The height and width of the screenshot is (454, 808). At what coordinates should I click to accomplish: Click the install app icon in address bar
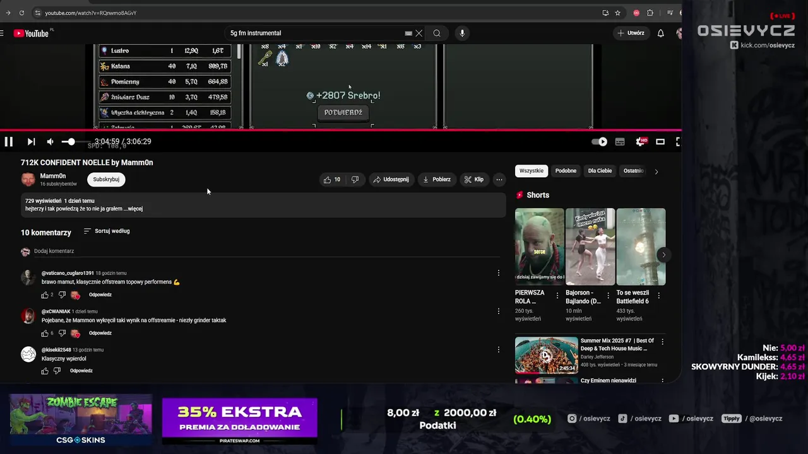click(x=605, y=13)
